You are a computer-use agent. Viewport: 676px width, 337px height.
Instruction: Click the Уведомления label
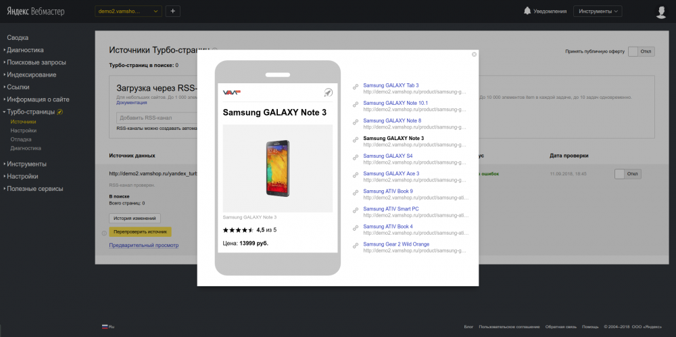(550, 12)
